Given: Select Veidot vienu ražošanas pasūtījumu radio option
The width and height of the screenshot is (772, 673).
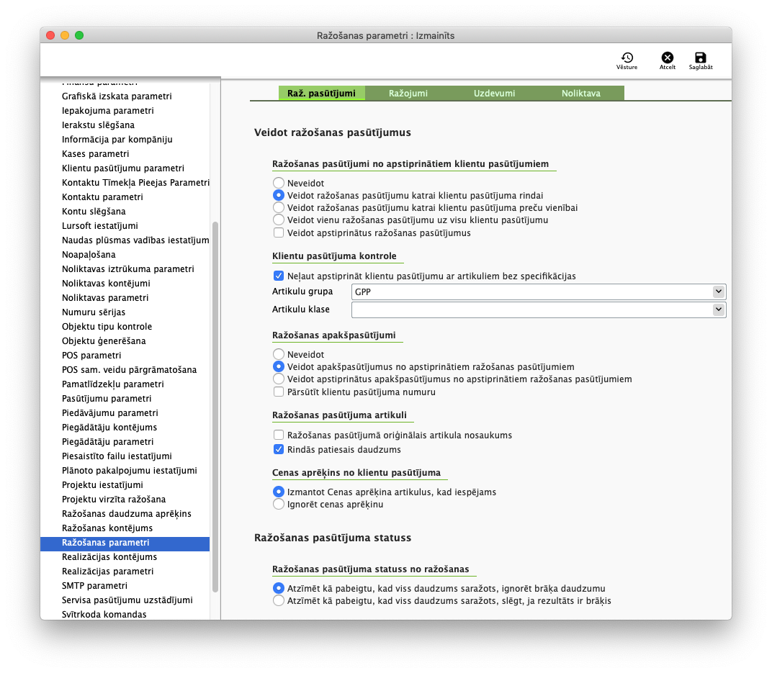Looking at the screenshot, I should pyautogui.click(x=279, y=220).
